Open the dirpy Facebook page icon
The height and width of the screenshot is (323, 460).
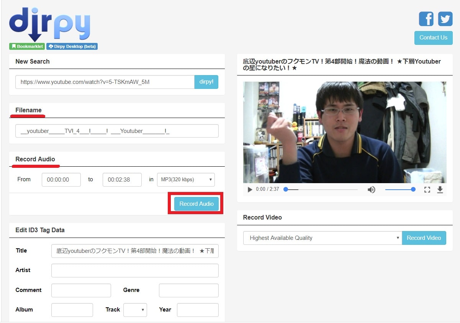(426, 19)
